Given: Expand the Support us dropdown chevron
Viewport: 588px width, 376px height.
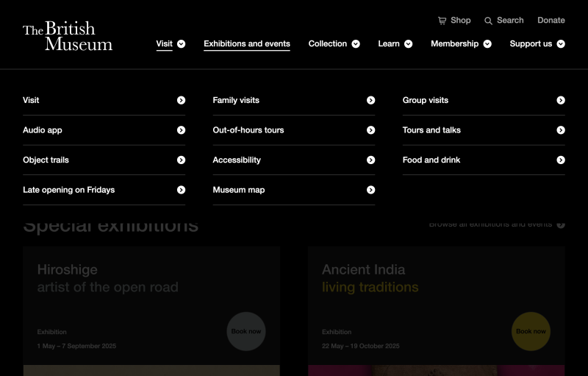Looking at the screenshot, I should [561, 44].
